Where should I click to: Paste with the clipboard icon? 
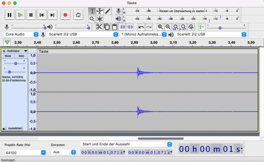tap(115, 27)
